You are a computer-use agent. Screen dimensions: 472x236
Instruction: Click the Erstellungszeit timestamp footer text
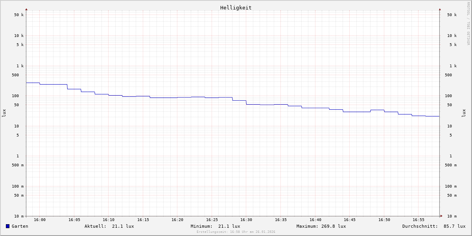click(x=236, y=232)
